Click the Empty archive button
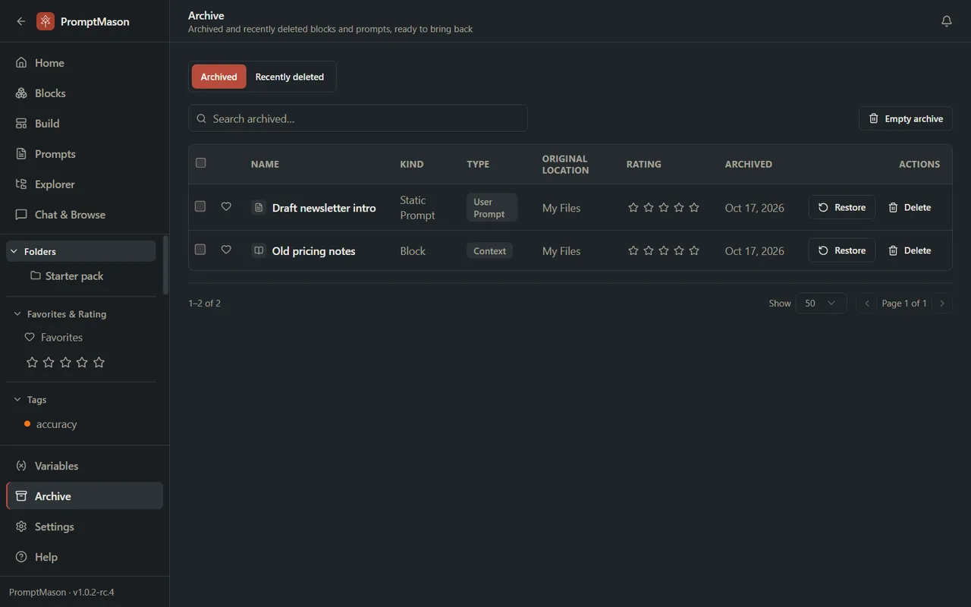Screen dimensions: 971x607 pos(906,118)
